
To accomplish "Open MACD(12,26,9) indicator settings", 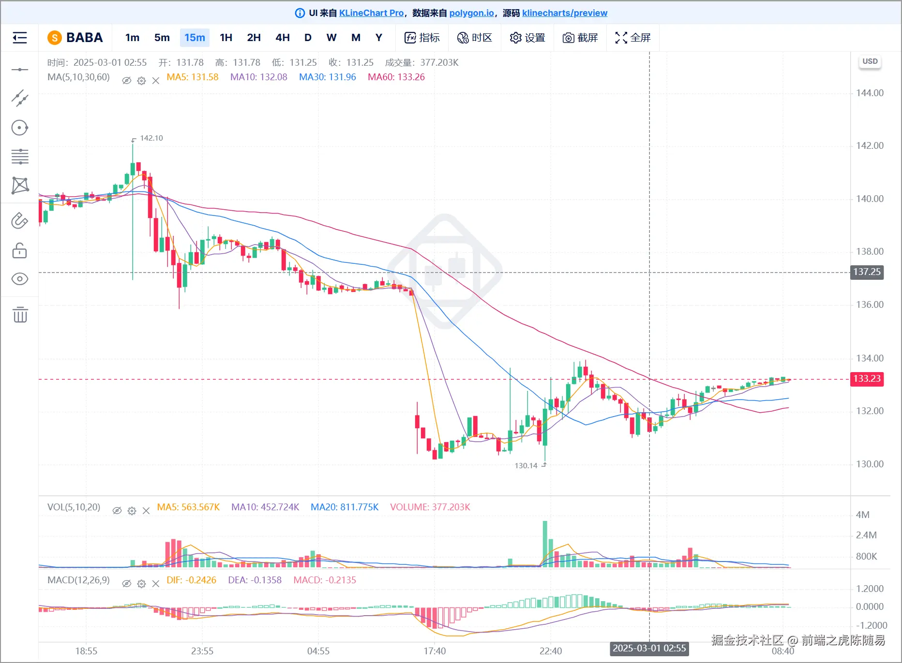I will [141, 584].
